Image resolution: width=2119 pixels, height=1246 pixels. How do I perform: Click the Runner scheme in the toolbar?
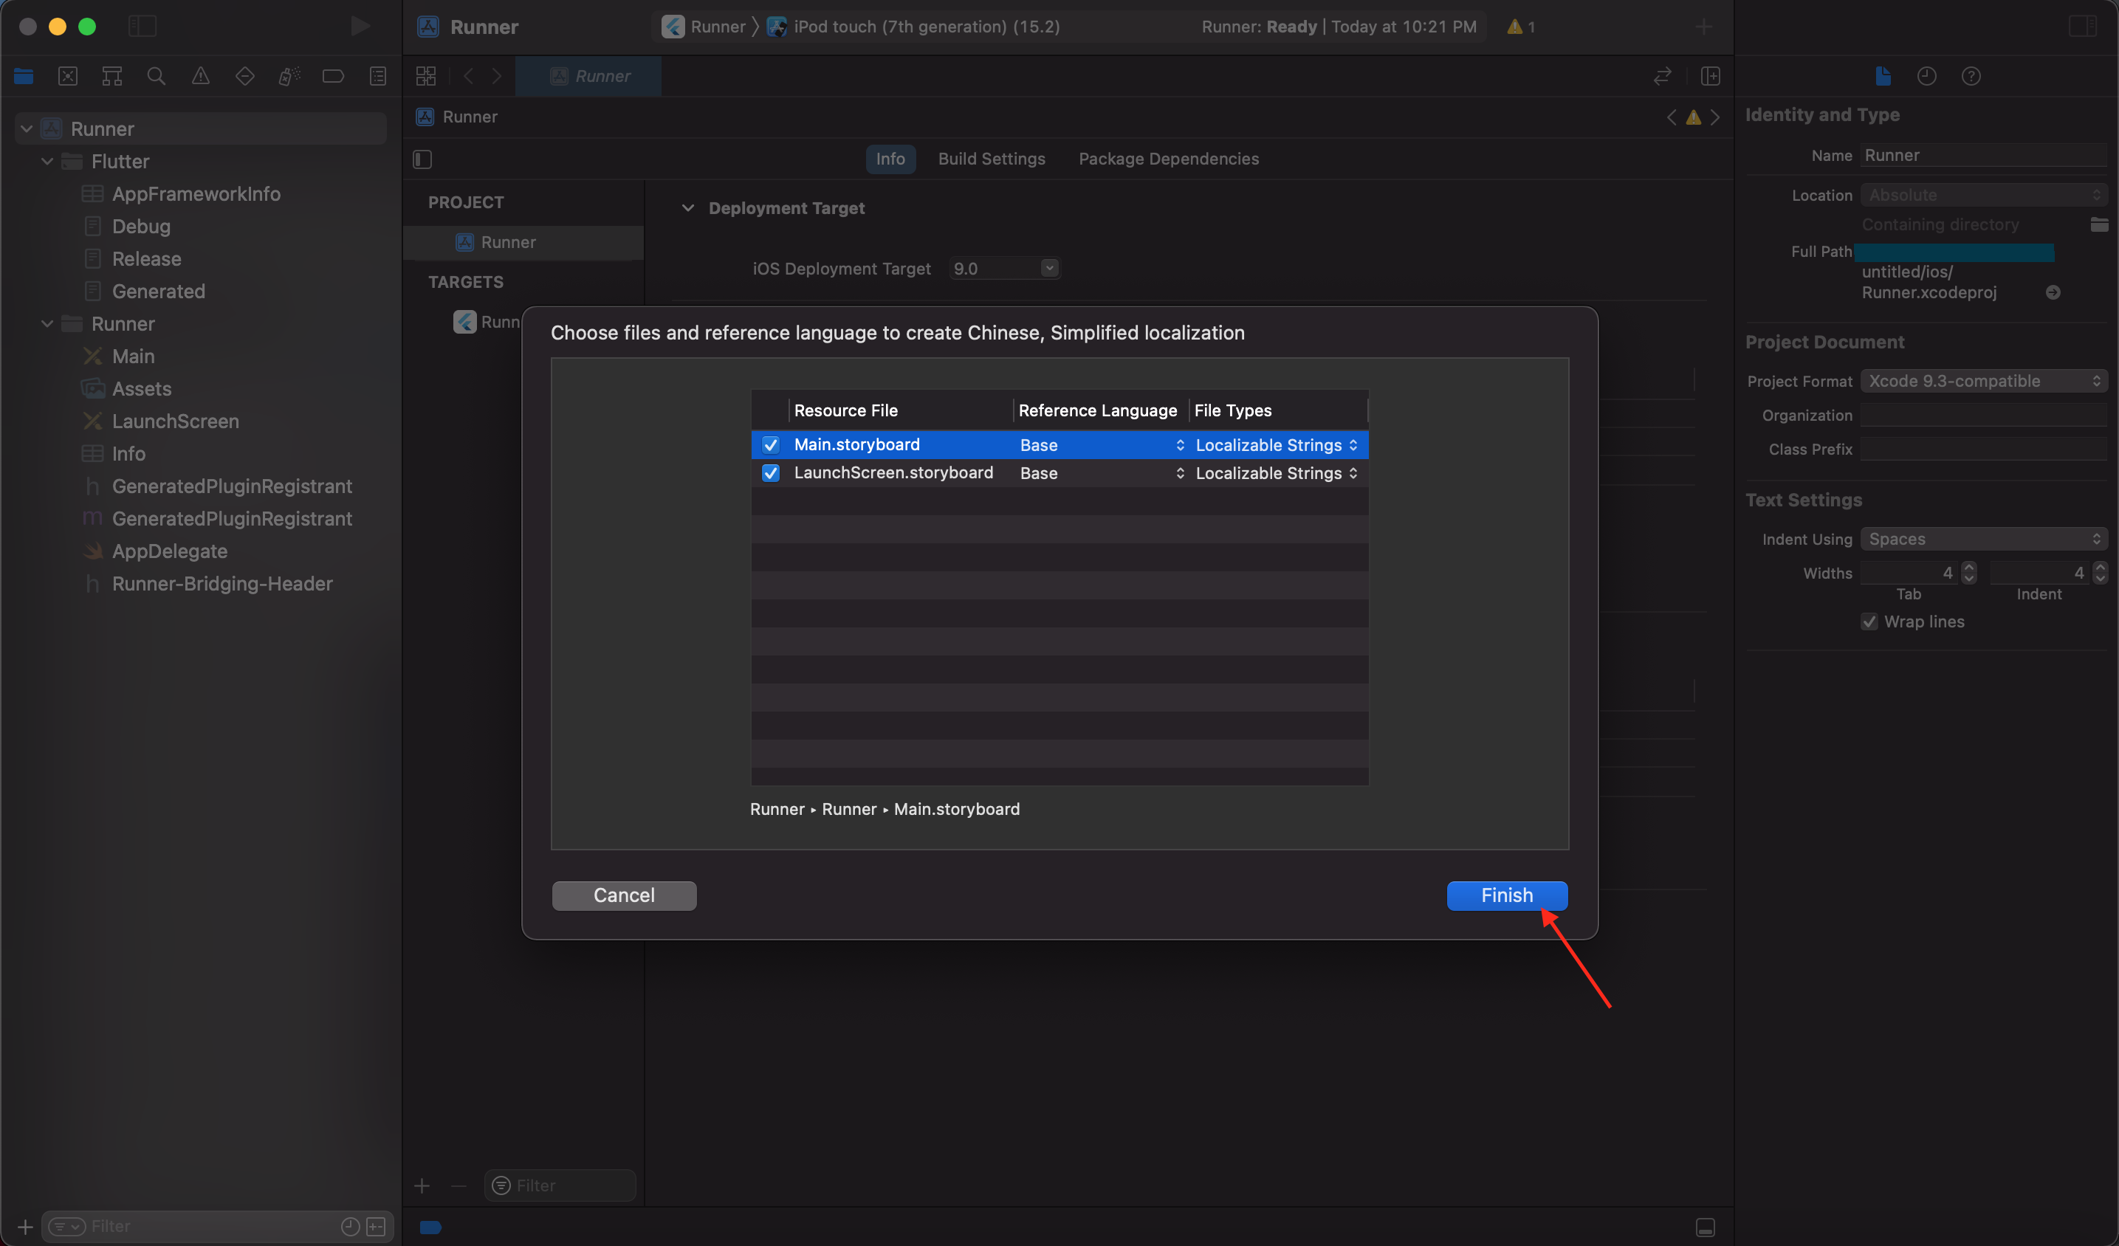point(704,27)
